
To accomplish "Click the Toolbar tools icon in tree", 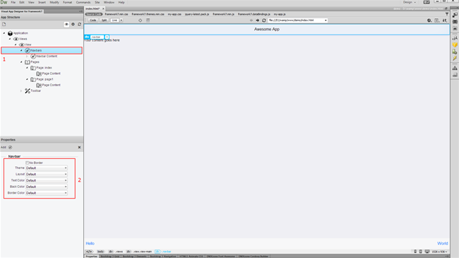I will [28, 91].
